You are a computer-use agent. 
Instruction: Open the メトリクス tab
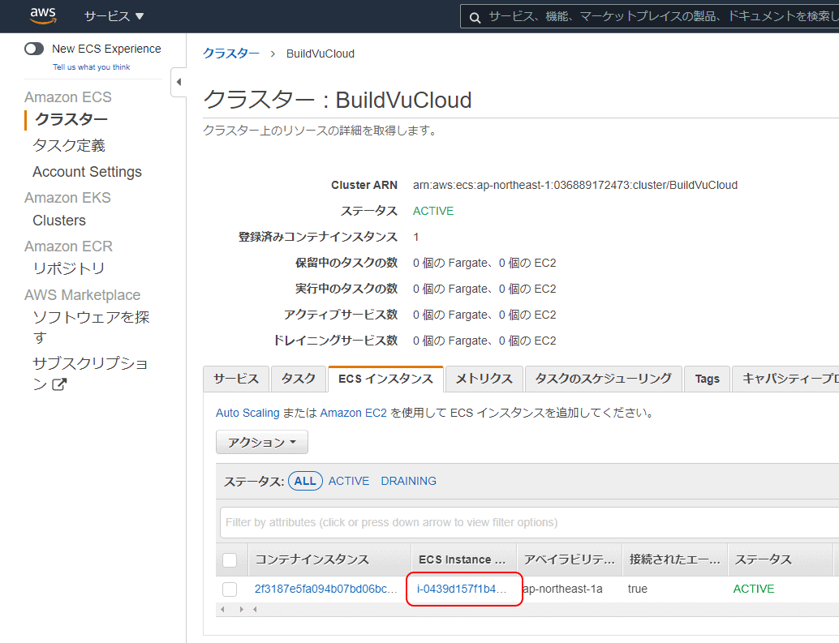click(484, 379)
